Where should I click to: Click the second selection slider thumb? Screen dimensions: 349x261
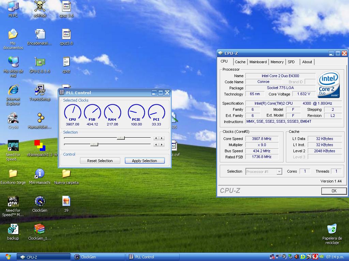94,144
